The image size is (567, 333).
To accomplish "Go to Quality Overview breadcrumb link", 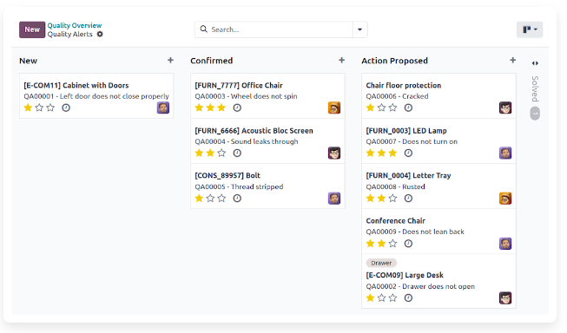I will tap(75, 25).
